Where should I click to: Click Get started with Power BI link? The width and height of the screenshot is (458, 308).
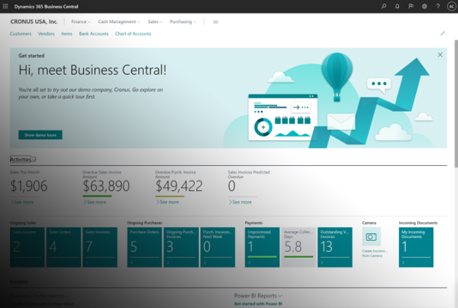[258, 304]
